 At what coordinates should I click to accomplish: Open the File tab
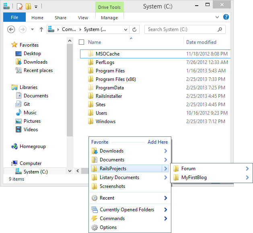coord(14,17)
